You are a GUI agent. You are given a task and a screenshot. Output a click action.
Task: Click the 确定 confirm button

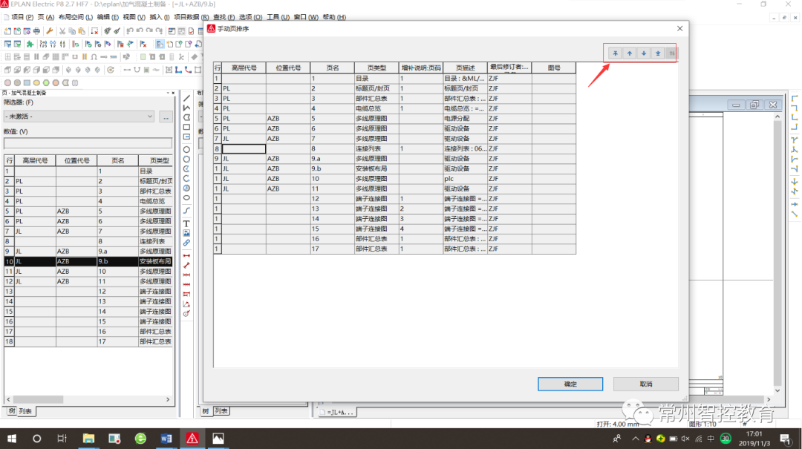click(x=570, y=384)
